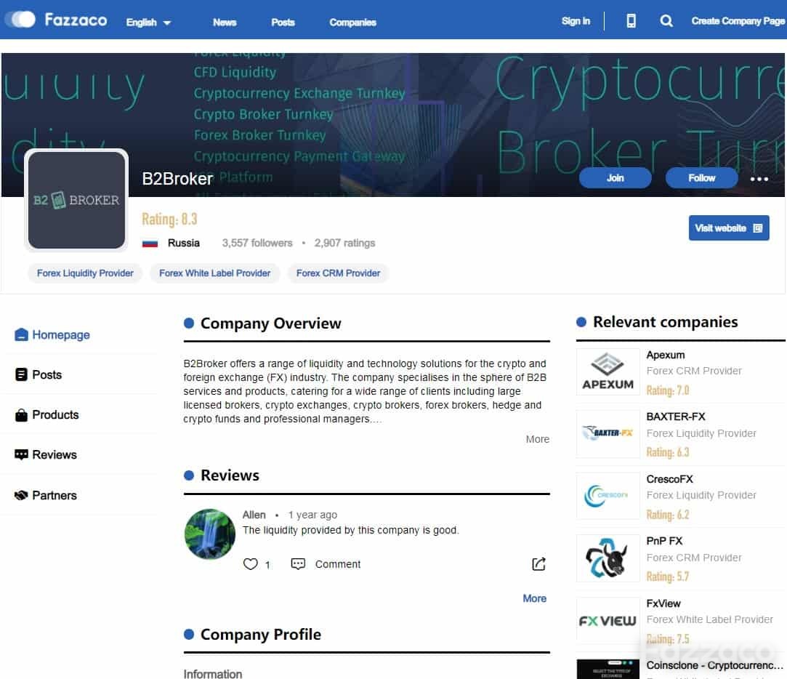Viewport: 787px width, 679px height.
Task: Open the Apexum company name link
Action: (666, 355)
